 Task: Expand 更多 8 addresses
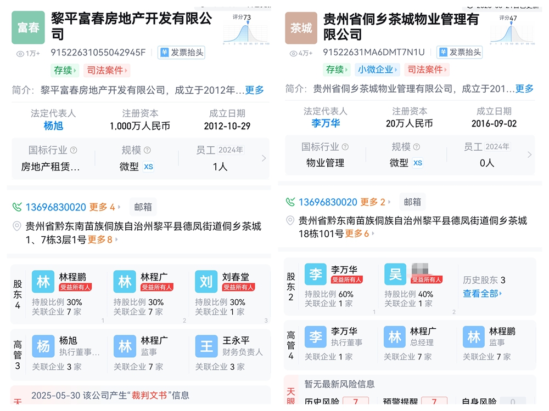[x=103, y=240]
